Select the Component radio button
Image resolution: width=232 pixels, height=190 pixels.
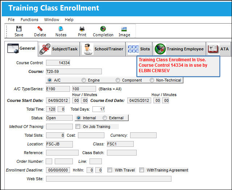pos(118,80)
